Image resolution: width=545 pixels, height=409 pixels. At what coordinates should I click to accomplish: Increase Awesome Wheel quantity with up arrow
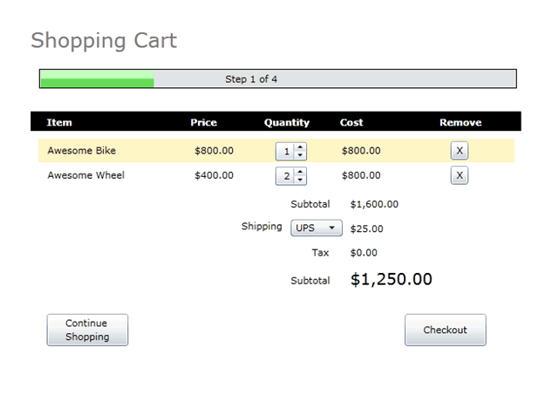click(x=300, y=172)
